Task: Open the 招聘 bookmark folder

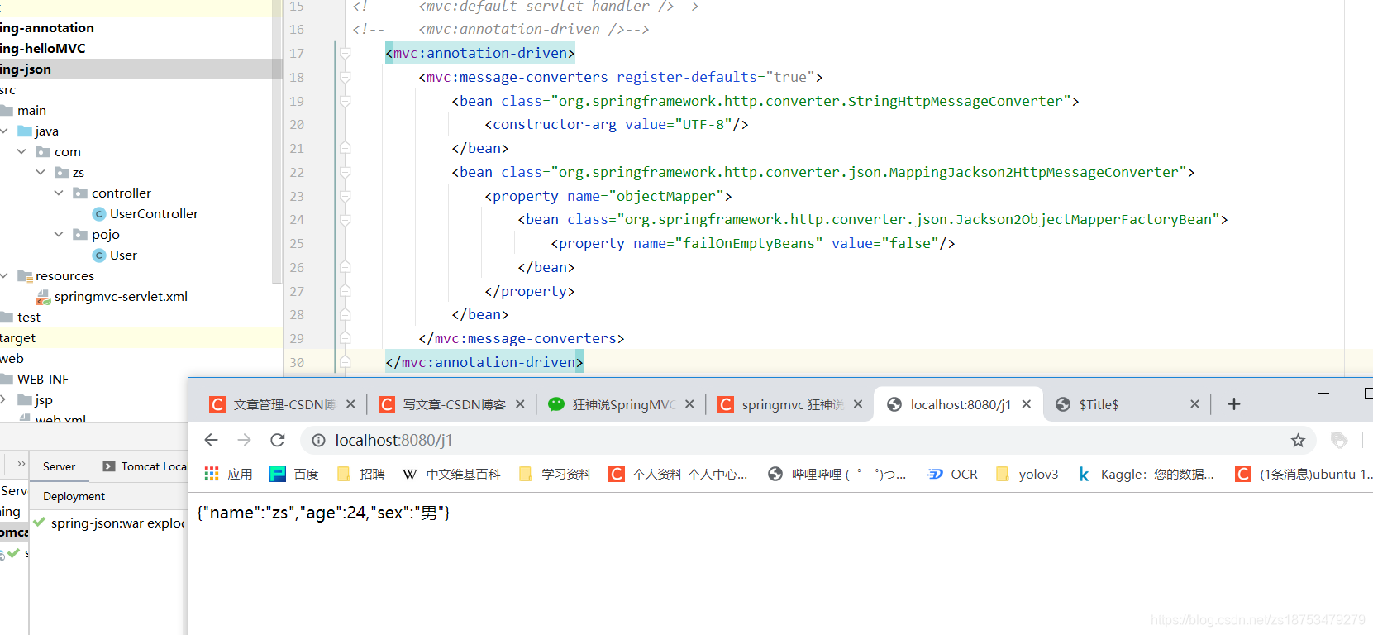Action: (360, 474)
